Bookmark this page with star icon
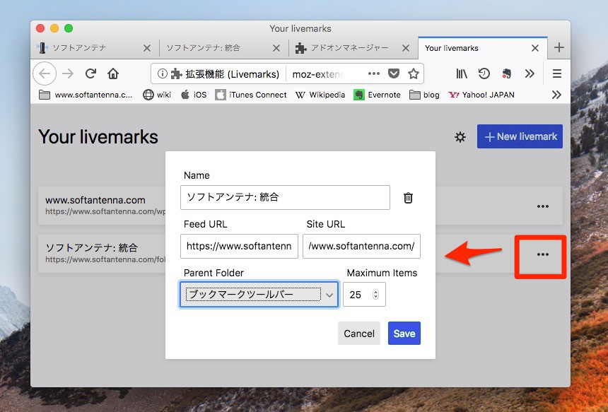 point(414,73)
